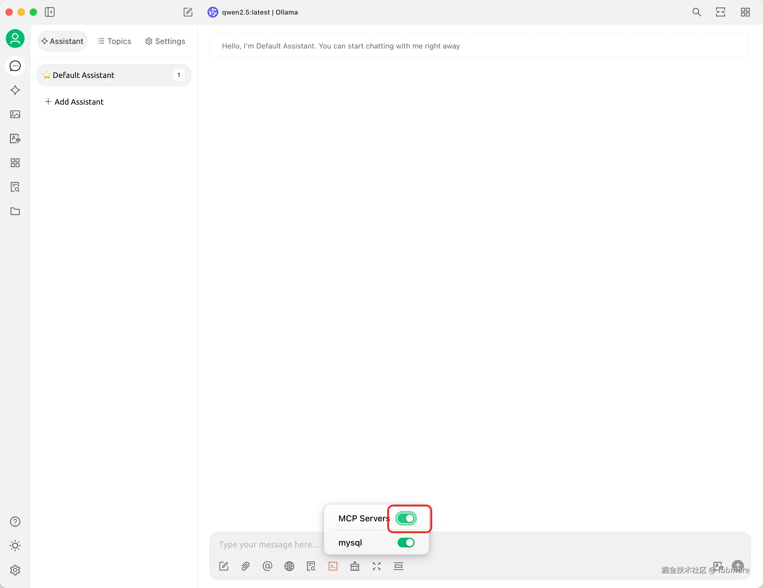The height and width of the screenshot is (588, 763).
Task: Open the files folder icon in sidebar
Action: [x=15, y=211]
